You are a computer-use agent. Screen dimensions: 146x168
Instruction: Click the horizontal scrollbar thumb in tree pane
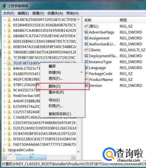point(31,157)
